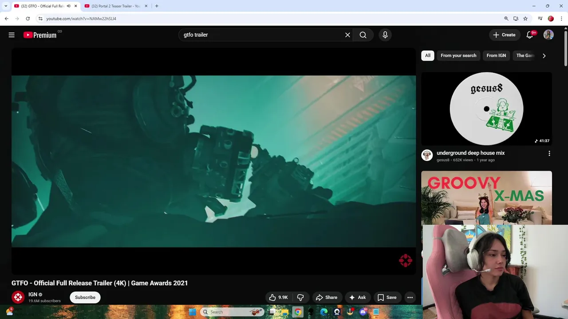
Task: Clear the search text with the X
Action: 347,35
